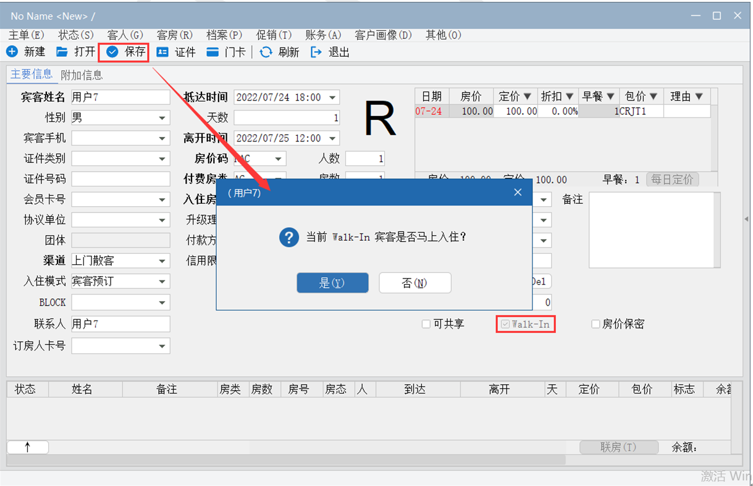753x486 pixels.
Task: Decline with the 否(N) button
Action: click(415, 283)
